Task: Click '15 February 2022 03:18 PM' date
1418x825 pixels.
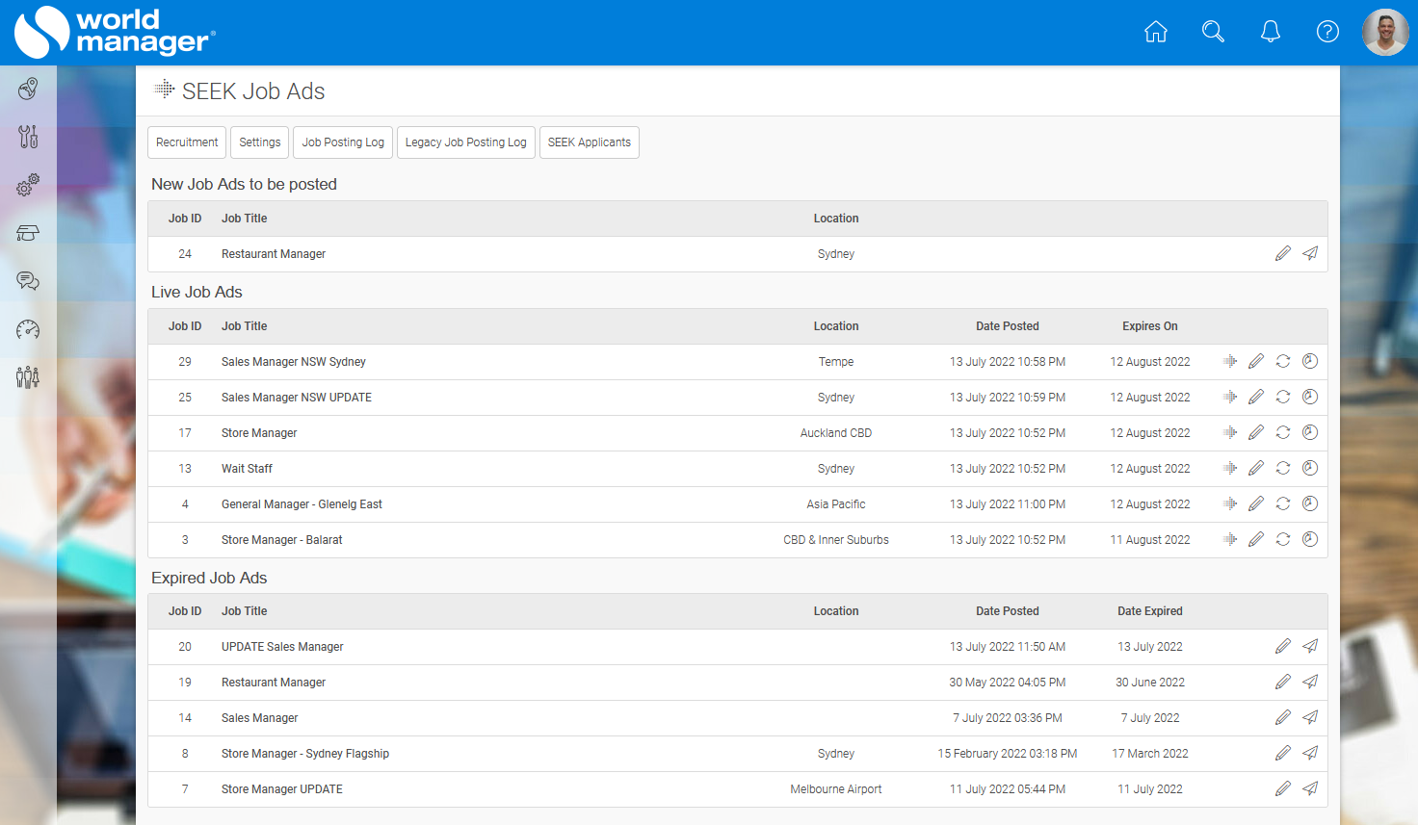Action: pos(1008,754)
